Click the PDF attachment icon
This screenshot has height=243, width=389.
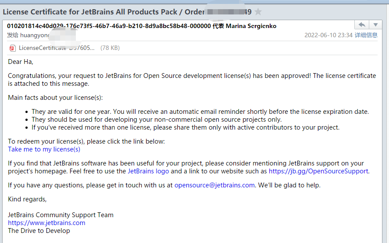[12, 48]
